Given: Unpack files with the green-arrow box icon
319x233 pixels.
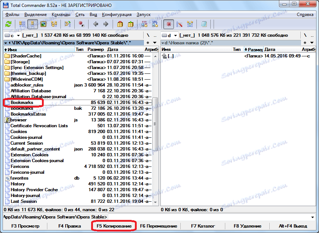Looking at the screenshot, I should click(x=131, y=24).
